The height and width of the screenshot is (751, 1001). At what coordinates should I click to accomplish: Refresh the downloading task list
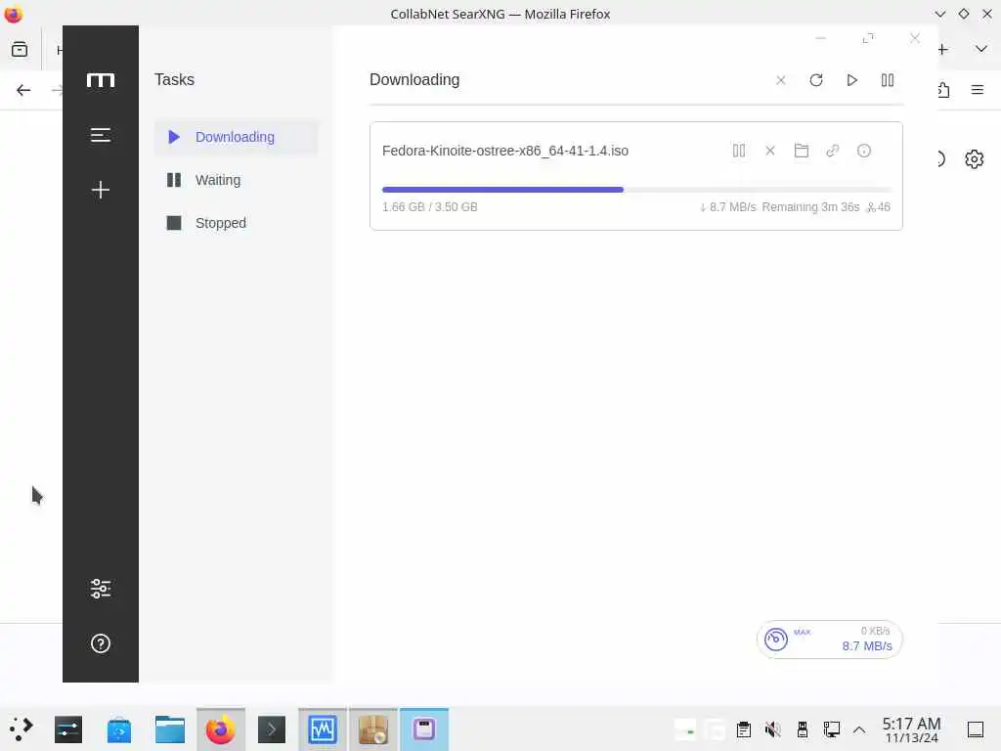point(816,80)
